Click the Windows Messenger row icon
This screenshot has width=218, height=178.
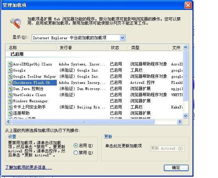pos(10,101)
